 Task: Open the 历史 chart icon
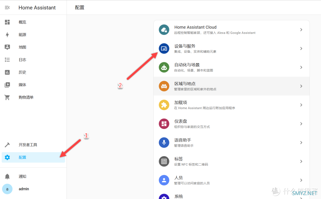coord(7,72)
